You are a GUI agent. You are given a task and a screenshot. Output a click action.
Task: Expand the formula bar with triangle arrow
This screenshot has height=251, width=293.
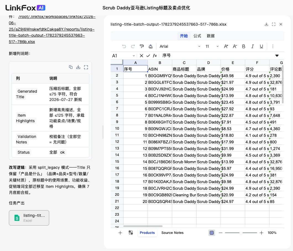pyautogui.click(x=277, y=55)
